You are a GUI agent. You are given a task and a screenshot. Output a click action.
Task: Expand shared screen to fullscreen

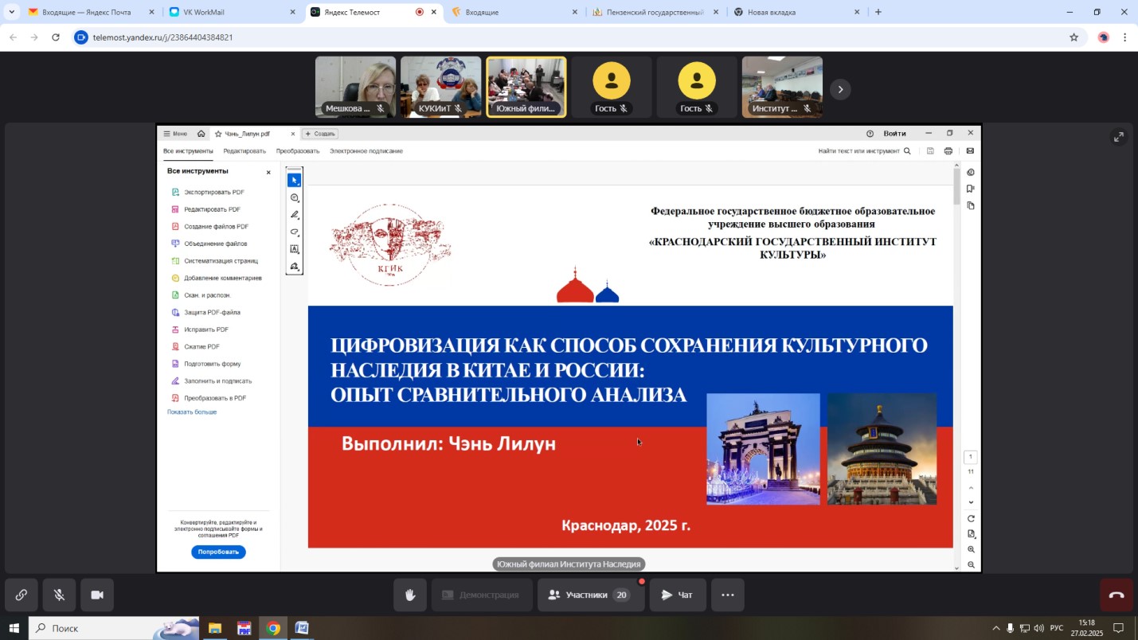(1119, 137)
